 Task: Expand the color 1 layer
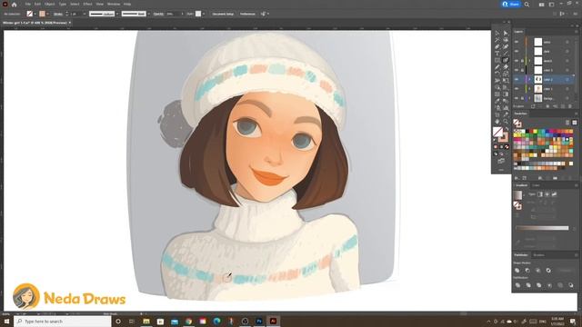click(x=530, y=89)
